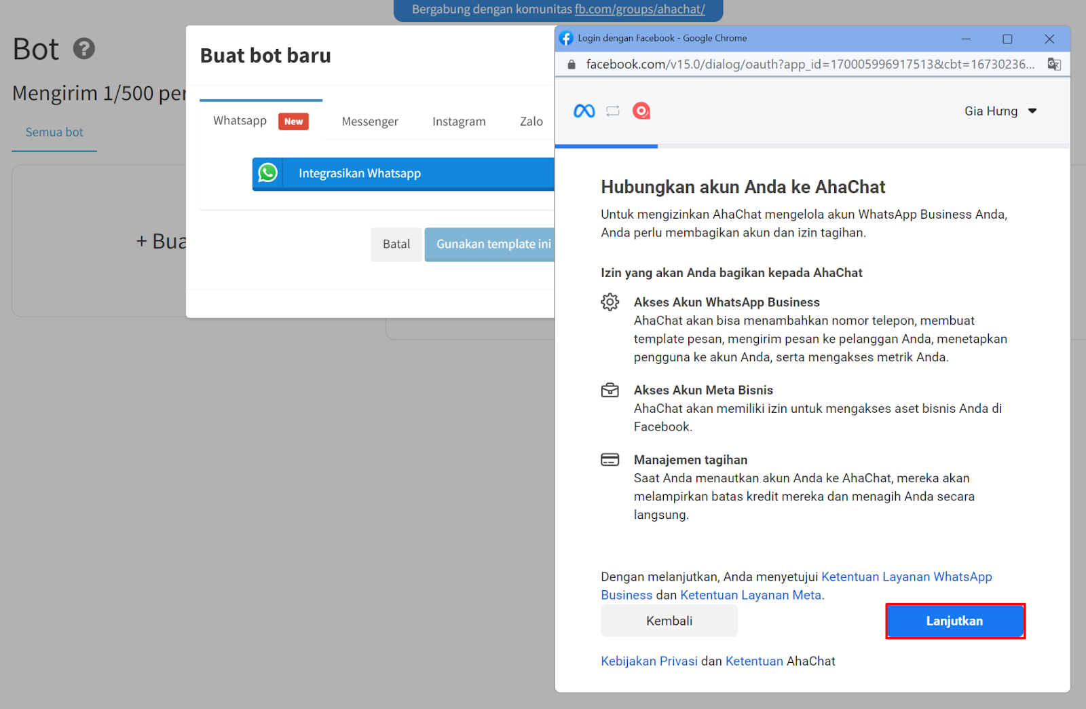Image resolution: width=1086 pixels, height=709 pixels.
Task: Click the translate page icon in address bar
Action: point(1054,65)
